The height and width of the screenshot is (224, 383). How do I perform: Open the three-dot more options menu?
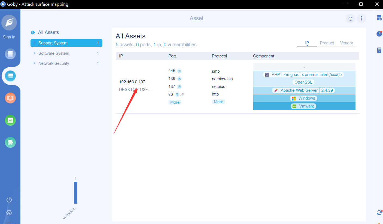(361, 18)
